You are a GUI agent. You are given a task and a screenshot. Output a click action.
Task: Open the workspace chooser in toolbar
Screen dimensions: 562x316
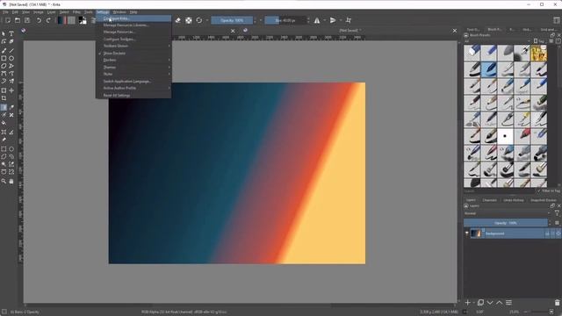click(557, 20)
